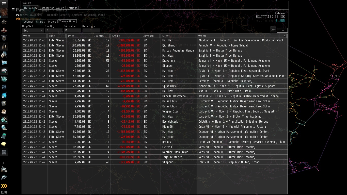
Task: Open the shield badge icon in the sidebar
Action: [4, 38]
